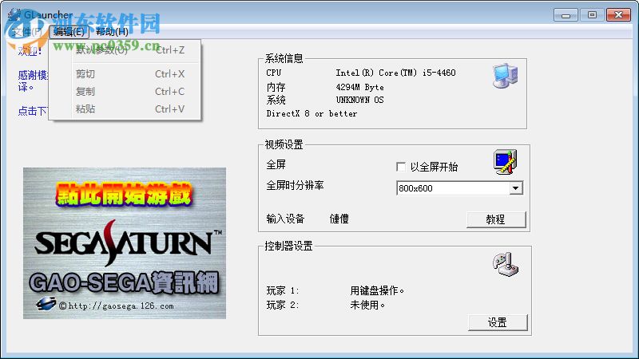Click the 未使用 player 2 text
The height and width of the screenshot is (359, 639).
coord(367,305)
